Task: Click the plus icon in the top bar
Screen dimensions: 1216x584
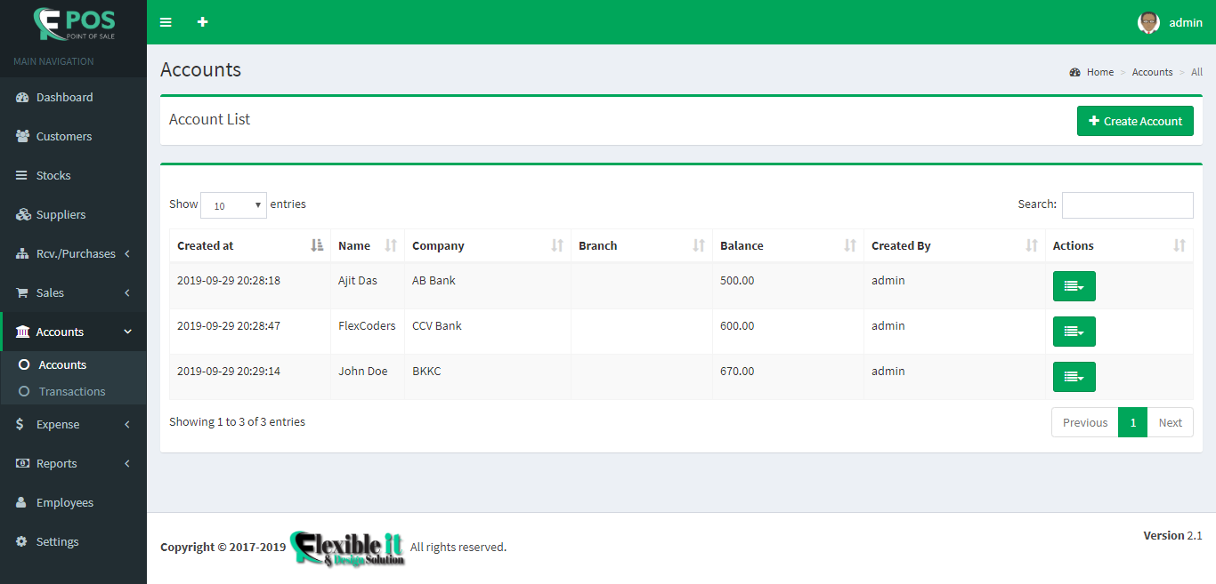Action: [x=202, y=22]
